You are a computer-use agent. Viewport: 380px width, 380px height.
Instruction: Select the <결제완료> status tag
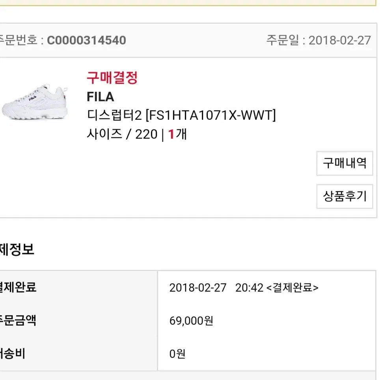click(292, 288)
